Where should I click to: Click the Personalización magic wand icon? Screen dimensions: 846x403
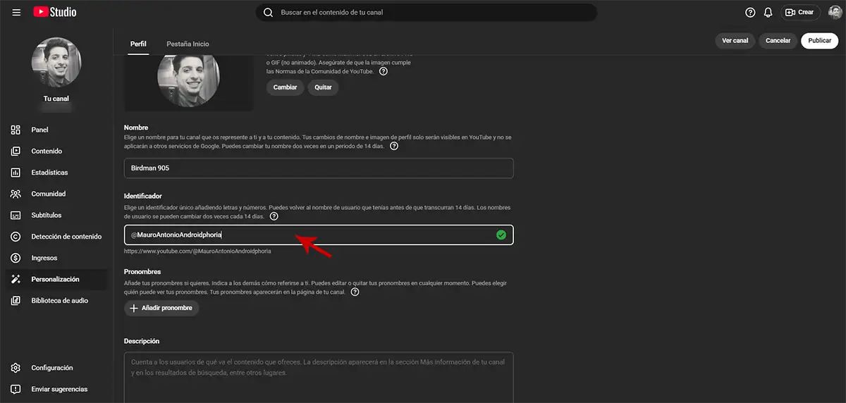coord(16,279)
